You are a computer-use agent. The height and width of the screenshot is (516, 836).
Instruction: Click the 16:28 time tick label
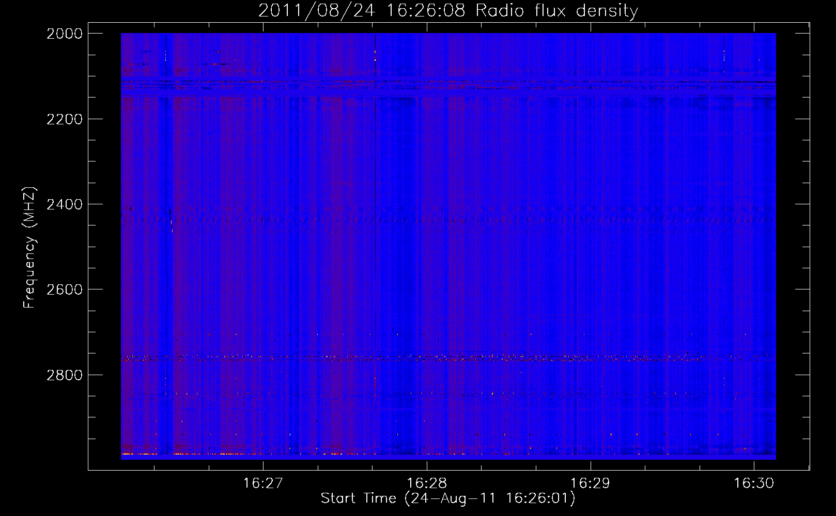click(427, 483)
